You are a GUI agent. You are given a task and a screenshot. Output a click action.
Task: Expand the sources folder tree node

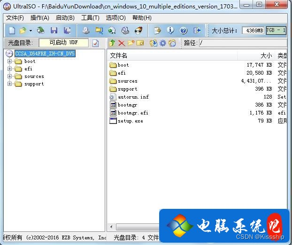click(x=9, y=77)
